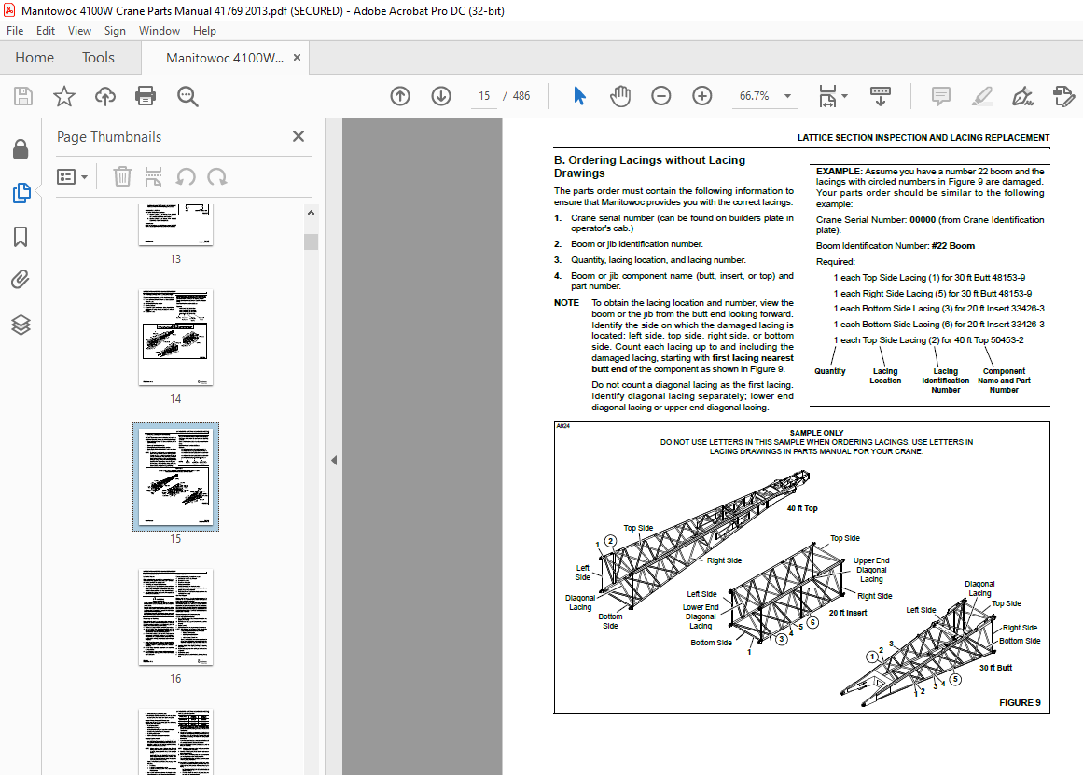Rotate page clockwise
Image resolution: width=1083 pixels, height=775 pixels.
point(216,177)
